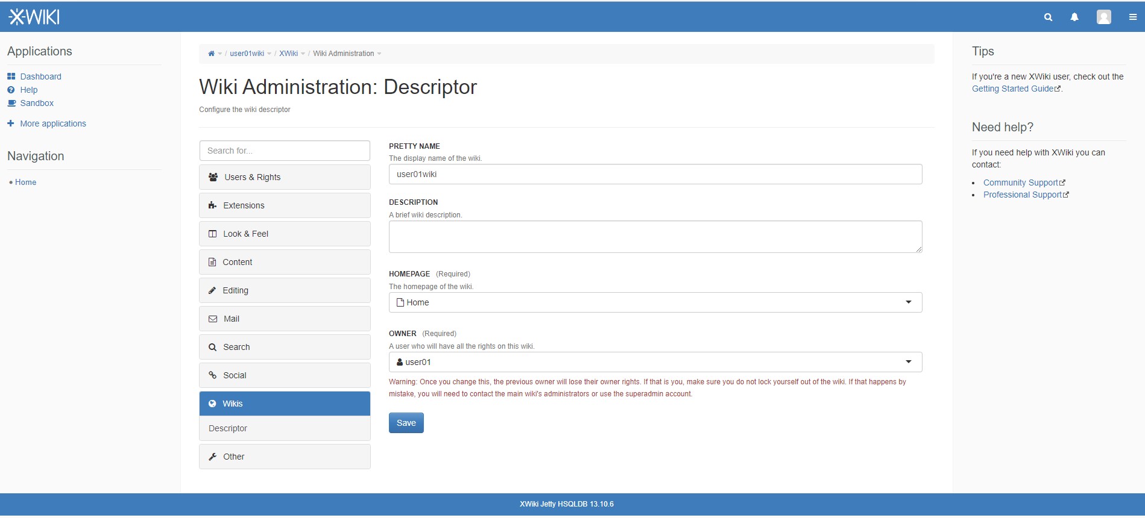
Task: Open the notifications bell icon
Action: coord(1074,17)
